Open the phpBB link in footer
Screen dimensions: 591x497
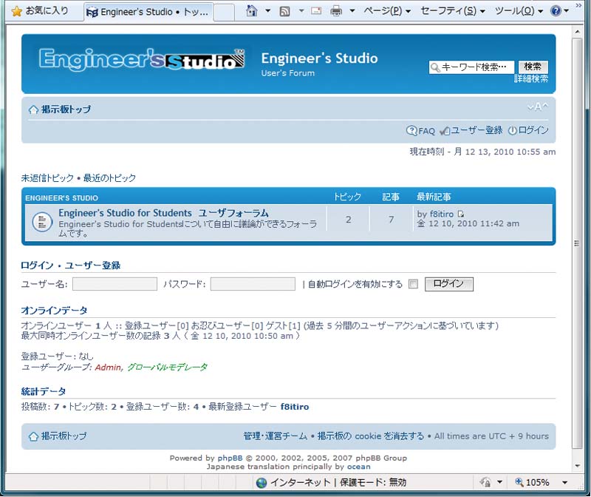(x=230, y=458)
